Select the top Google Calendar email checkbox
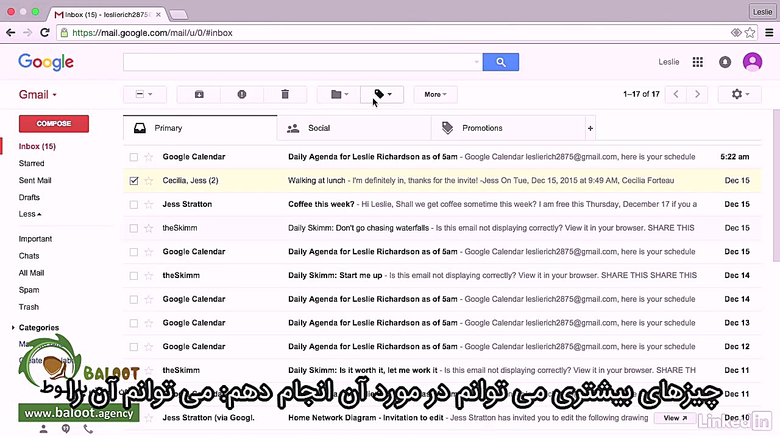780x438 pixels. click(x=133, y=156)
